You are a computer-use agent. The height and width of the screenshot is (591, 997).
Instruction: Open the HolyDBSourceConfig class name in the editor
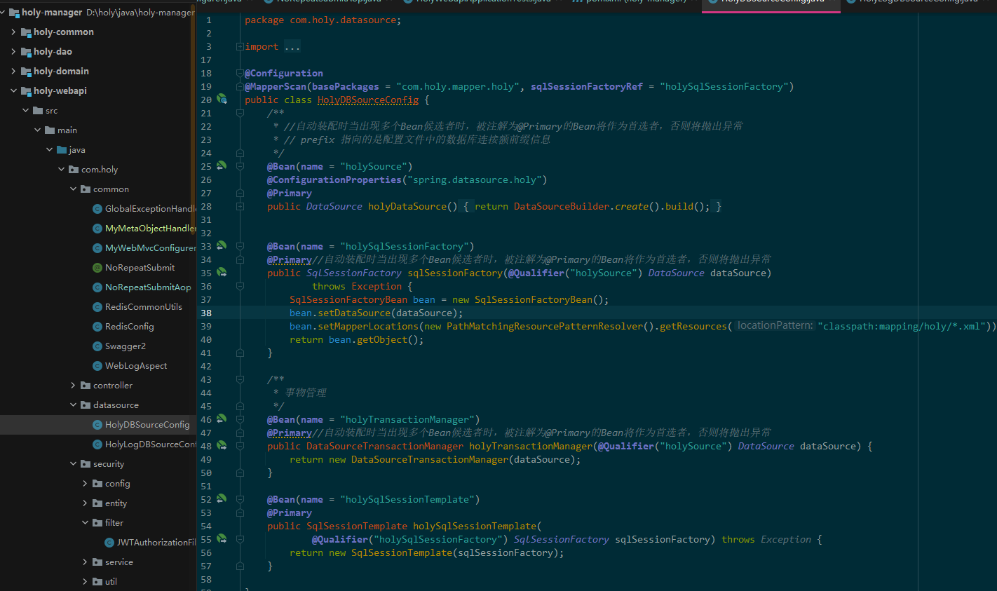click(367, 100)
